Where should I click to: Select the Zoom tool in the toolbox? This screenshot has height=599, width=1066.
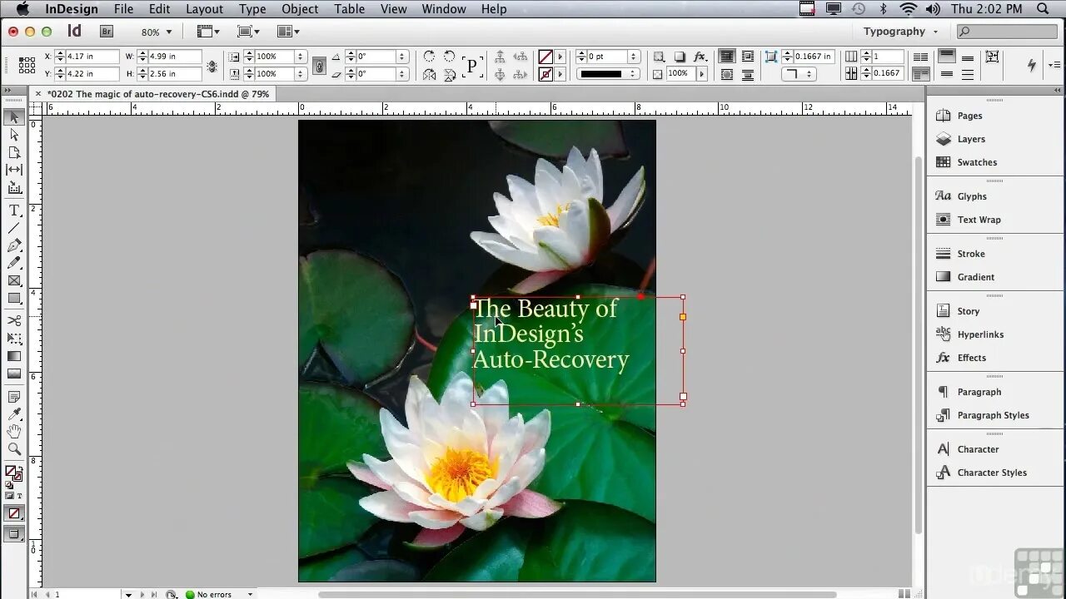click(14, 449)
